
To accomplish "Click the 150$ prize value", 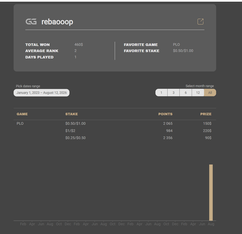I will (x=207, y=123).
